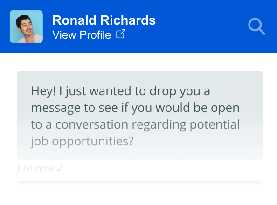
Task: Click the word potential in the message
Action: (215, 125)
